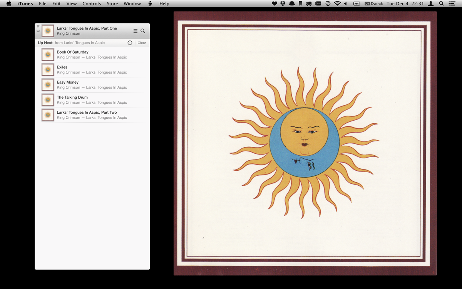Switch MiniPlayer back to full window
The height and width of the screenshot is (289, 462).
coord(38,31)
